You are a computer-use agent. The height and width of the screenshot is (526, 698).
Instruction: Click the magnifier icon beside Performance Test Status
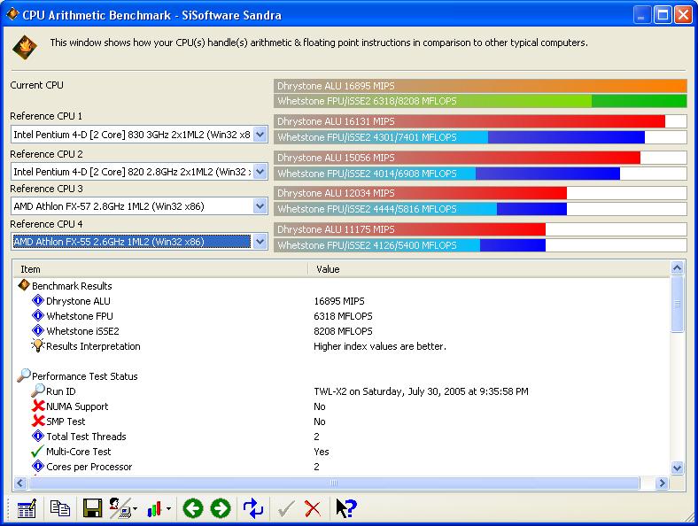[x=24, y=375]
